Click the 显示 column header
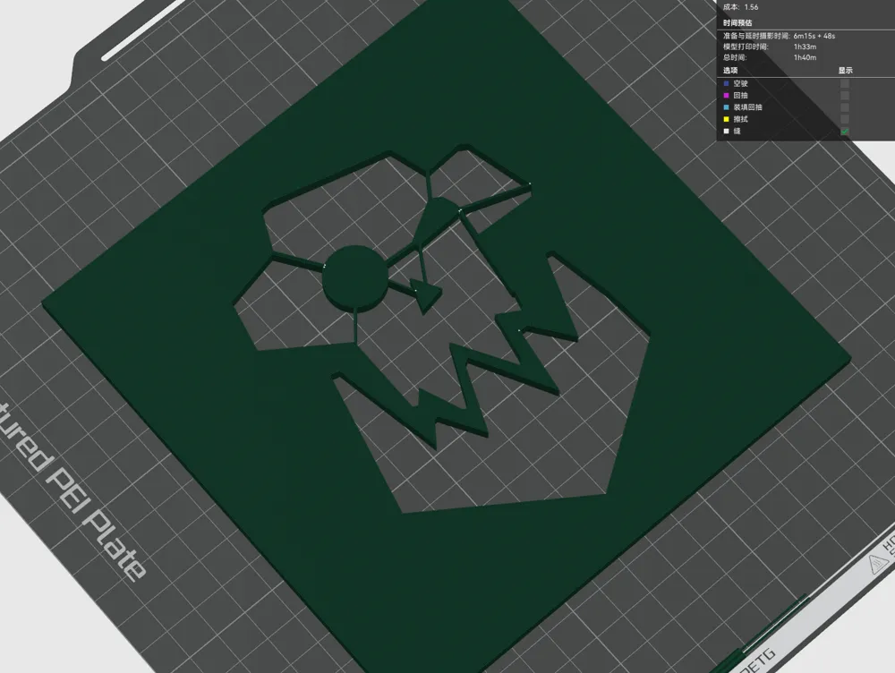The image size is (895, 673). pos(846,70)
